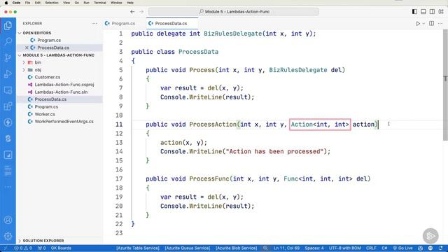
Task: Click Azurite Blob Service in the status bar
Action: point(237,248)
